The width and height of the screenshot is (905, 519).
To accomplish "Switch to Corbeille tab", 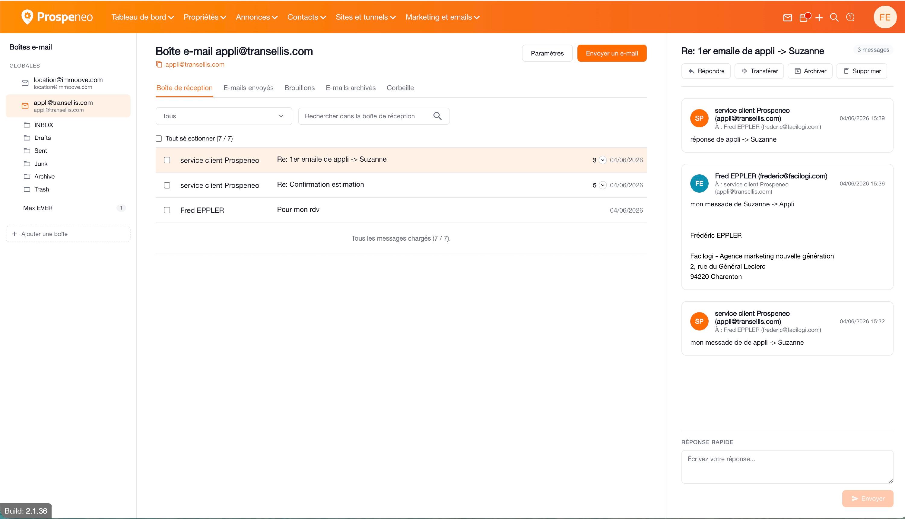I will tap(400, 88).
